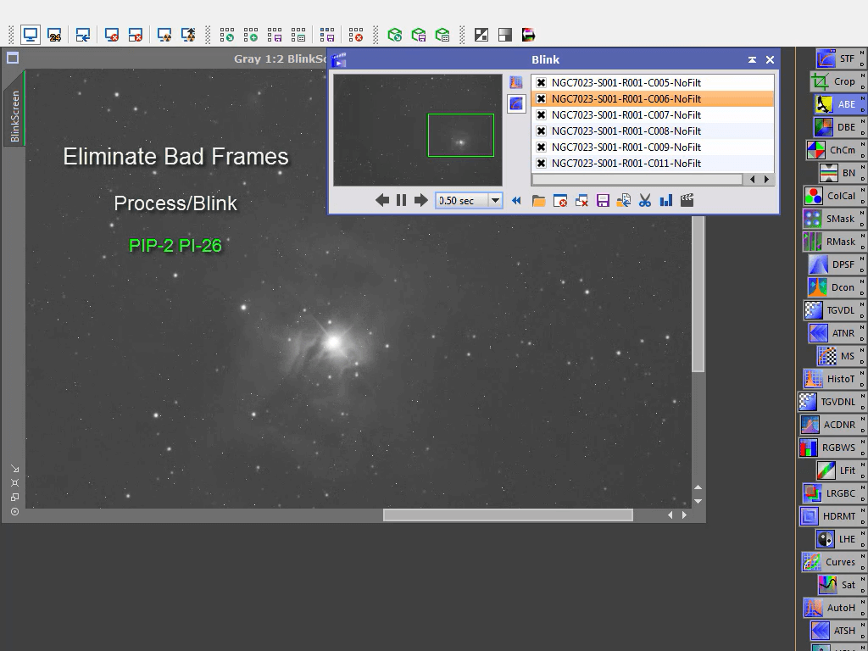The width and height of the screenshot is (868, 651).
Task: Click the Blink preview thumbnail
Action: 417,130
